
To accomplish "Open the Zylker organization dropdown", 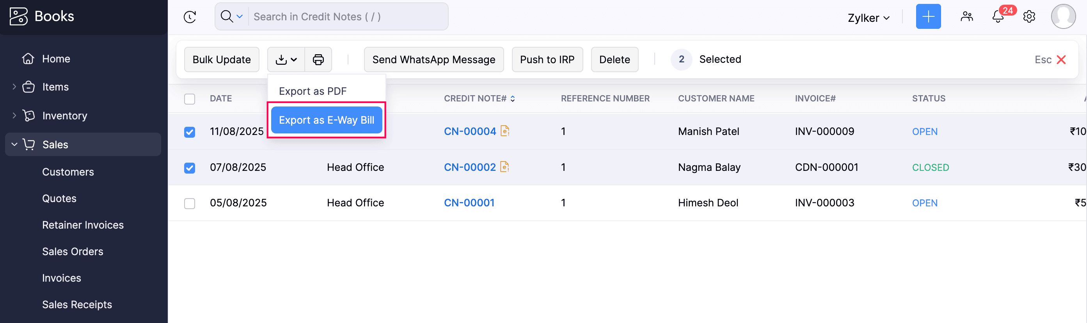I will pos(869,18).
